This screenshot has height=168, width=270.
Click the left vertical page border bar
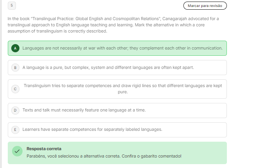(x=1, y=84)
